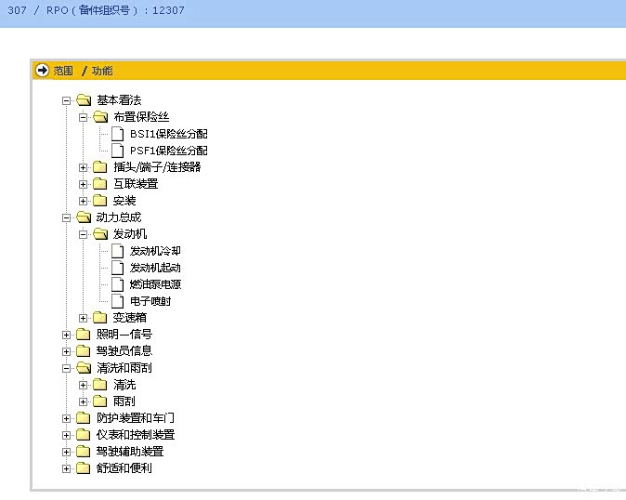Expand the 变速箱 tree node

pos(83,318)
